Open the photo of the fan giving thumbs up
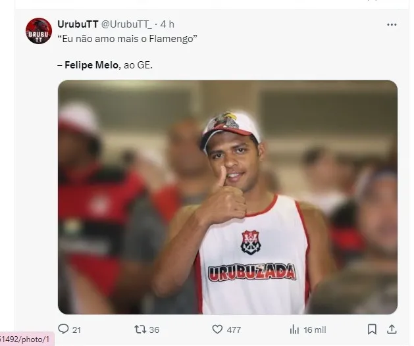The image size is (414, 346). [x=227, y=197]
